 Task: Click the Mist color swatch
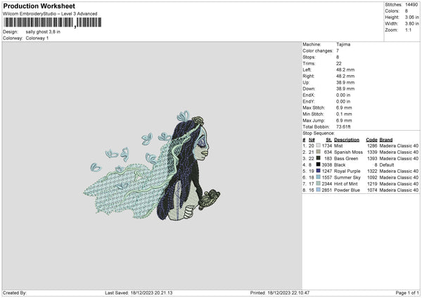pyautogui.click(x=319, y=145)
